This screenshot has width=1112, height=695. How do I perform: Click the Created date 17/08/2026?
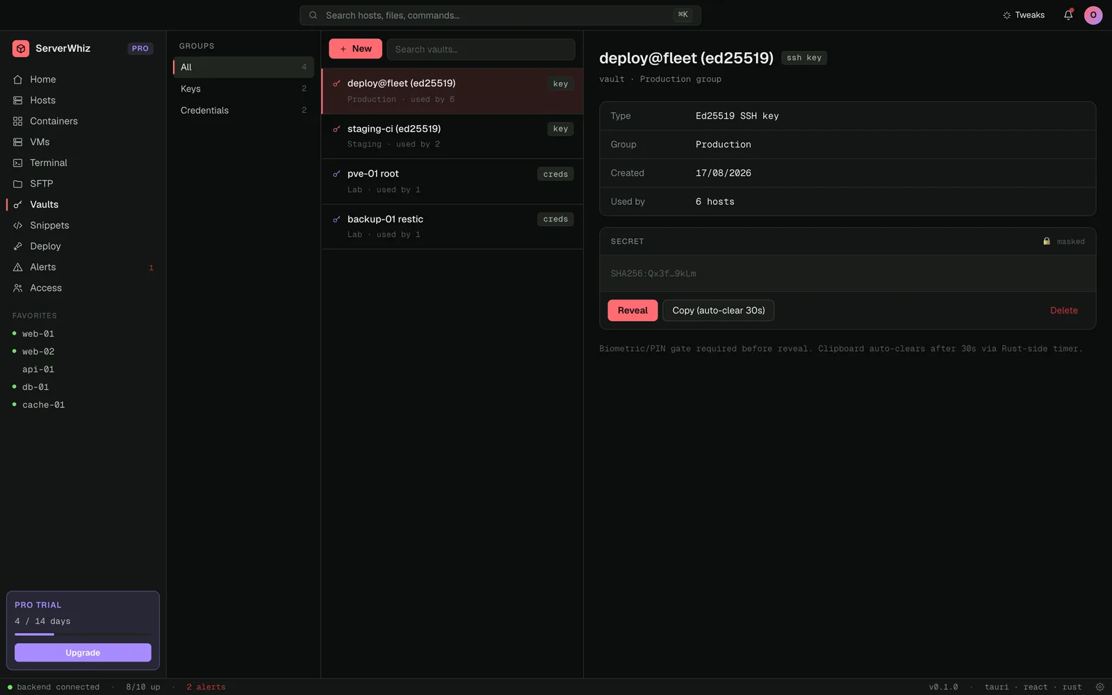coord(723,173)
